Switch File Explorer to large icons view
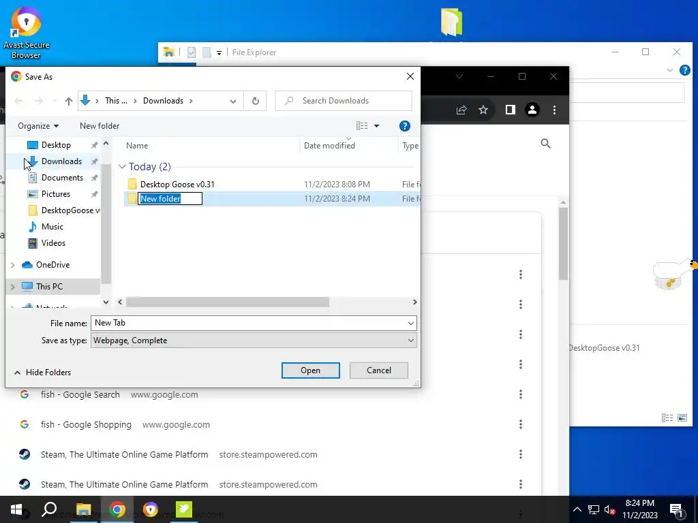 click(x=682, y=417)
